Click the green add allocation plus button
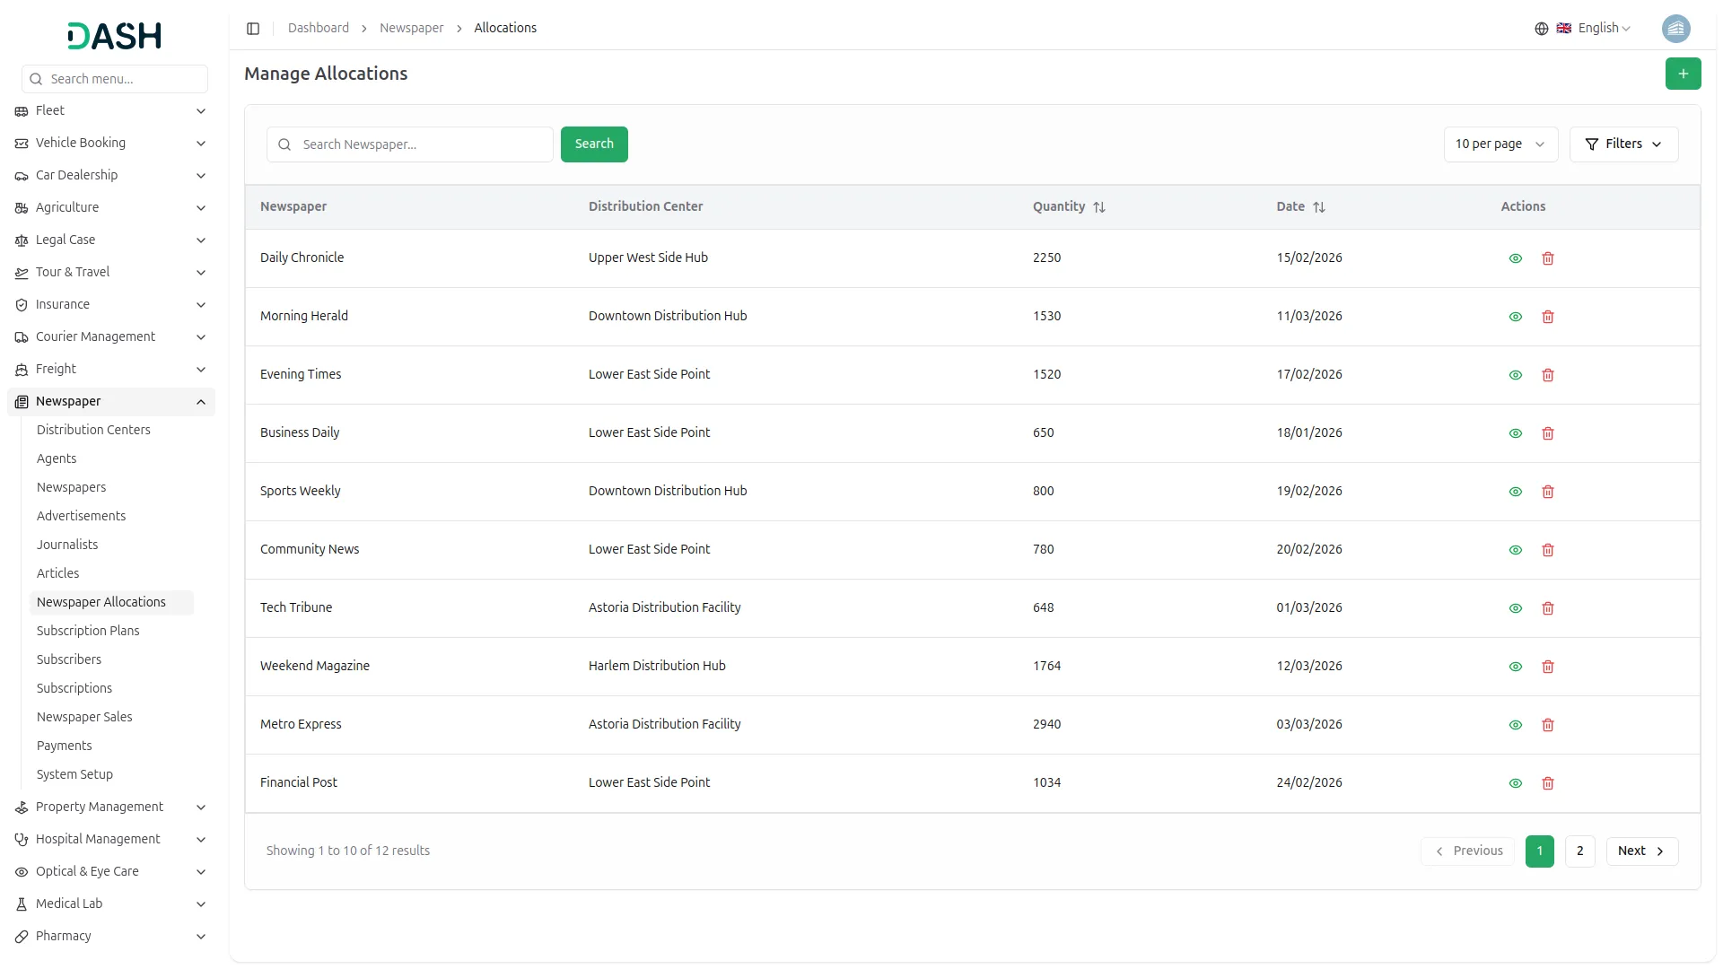The image size is (1723, 969). pos(1683,74)
